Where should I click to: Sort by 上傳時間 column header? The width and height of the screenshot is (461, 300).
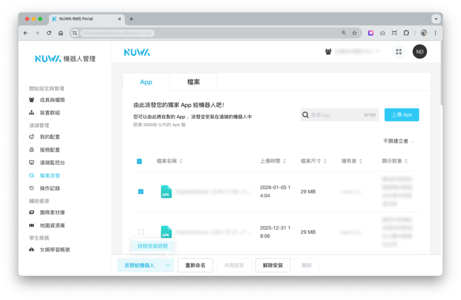pos(273,161)
